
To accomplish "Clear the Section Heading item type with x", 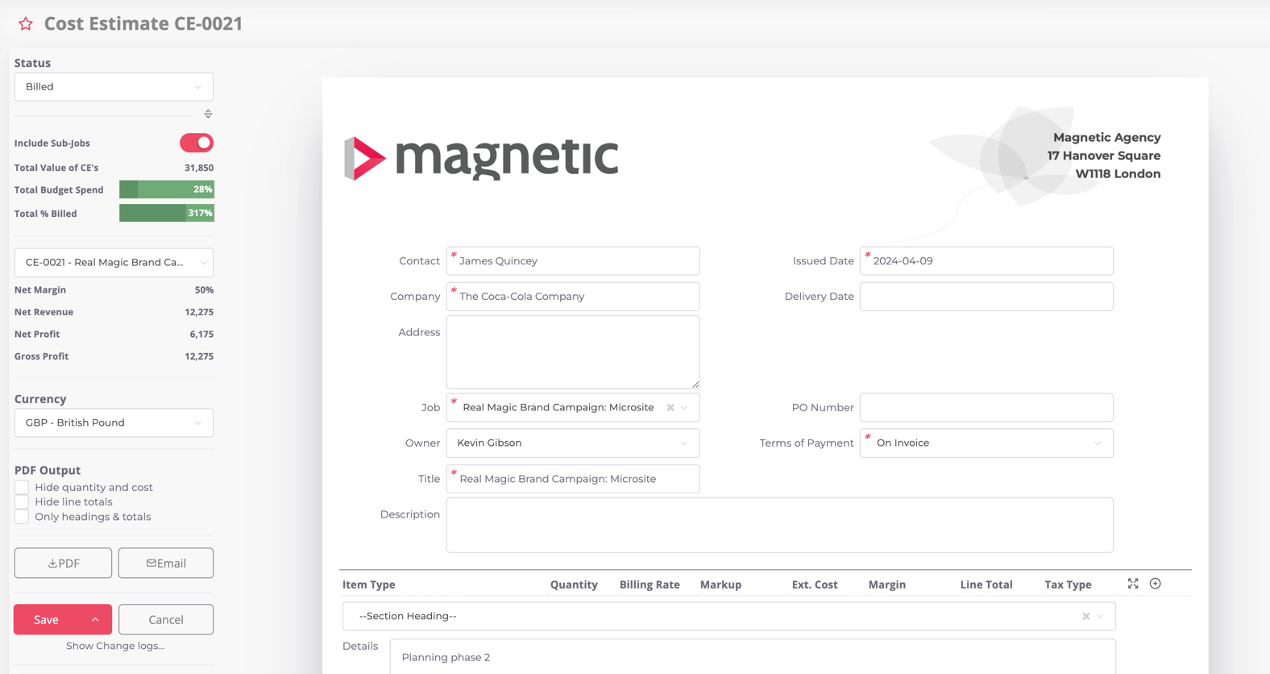I will click(x=1086, y=617).
